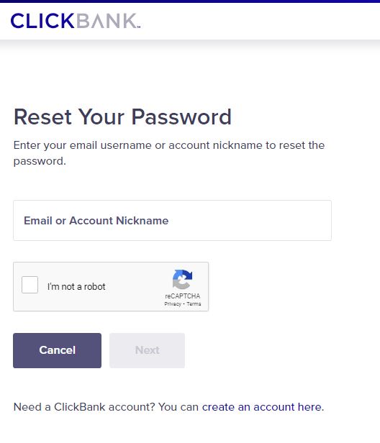Click the dark blue bar at page top
380x443 pixels.
[x=190, y=1]
